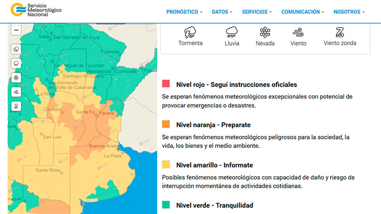Click the yellow level color swatch
This screenshot has width=381, height=214.
pos(166,164)
